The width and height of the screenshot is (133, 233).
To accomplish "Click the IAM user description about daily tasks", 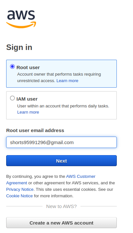I will pos(63,106).
